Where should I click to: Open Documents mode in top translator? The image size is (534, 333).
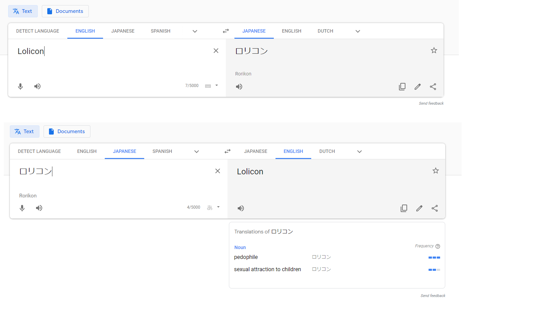65,11
